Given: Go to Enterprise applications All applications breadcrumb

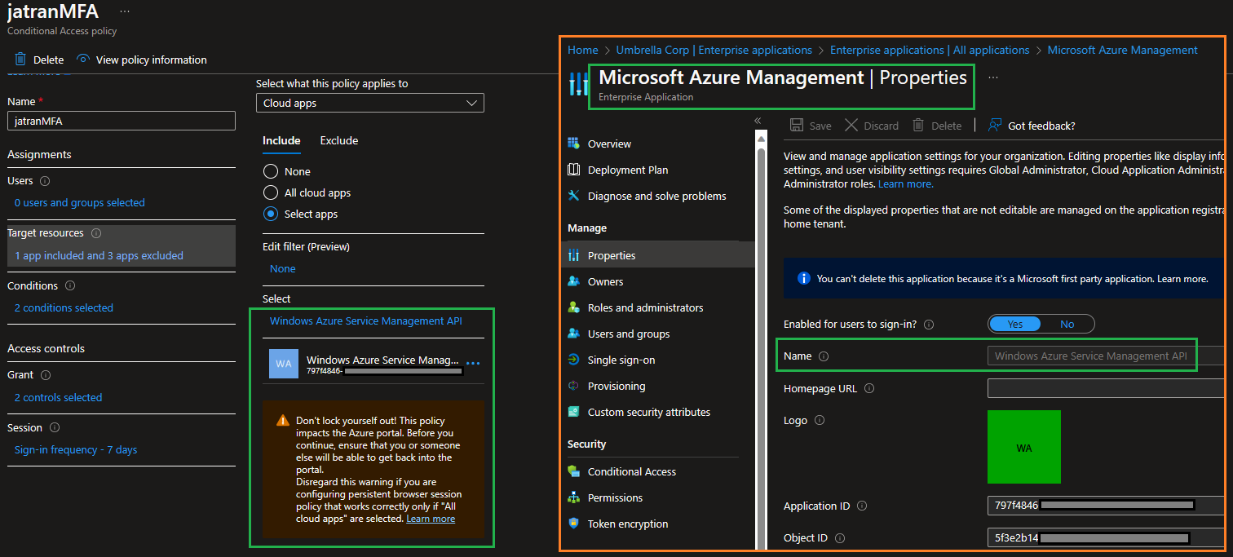Looking at the screenshot, I should [930, 50].
